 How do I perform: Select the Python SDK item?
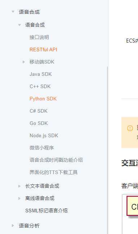point(43,99)
